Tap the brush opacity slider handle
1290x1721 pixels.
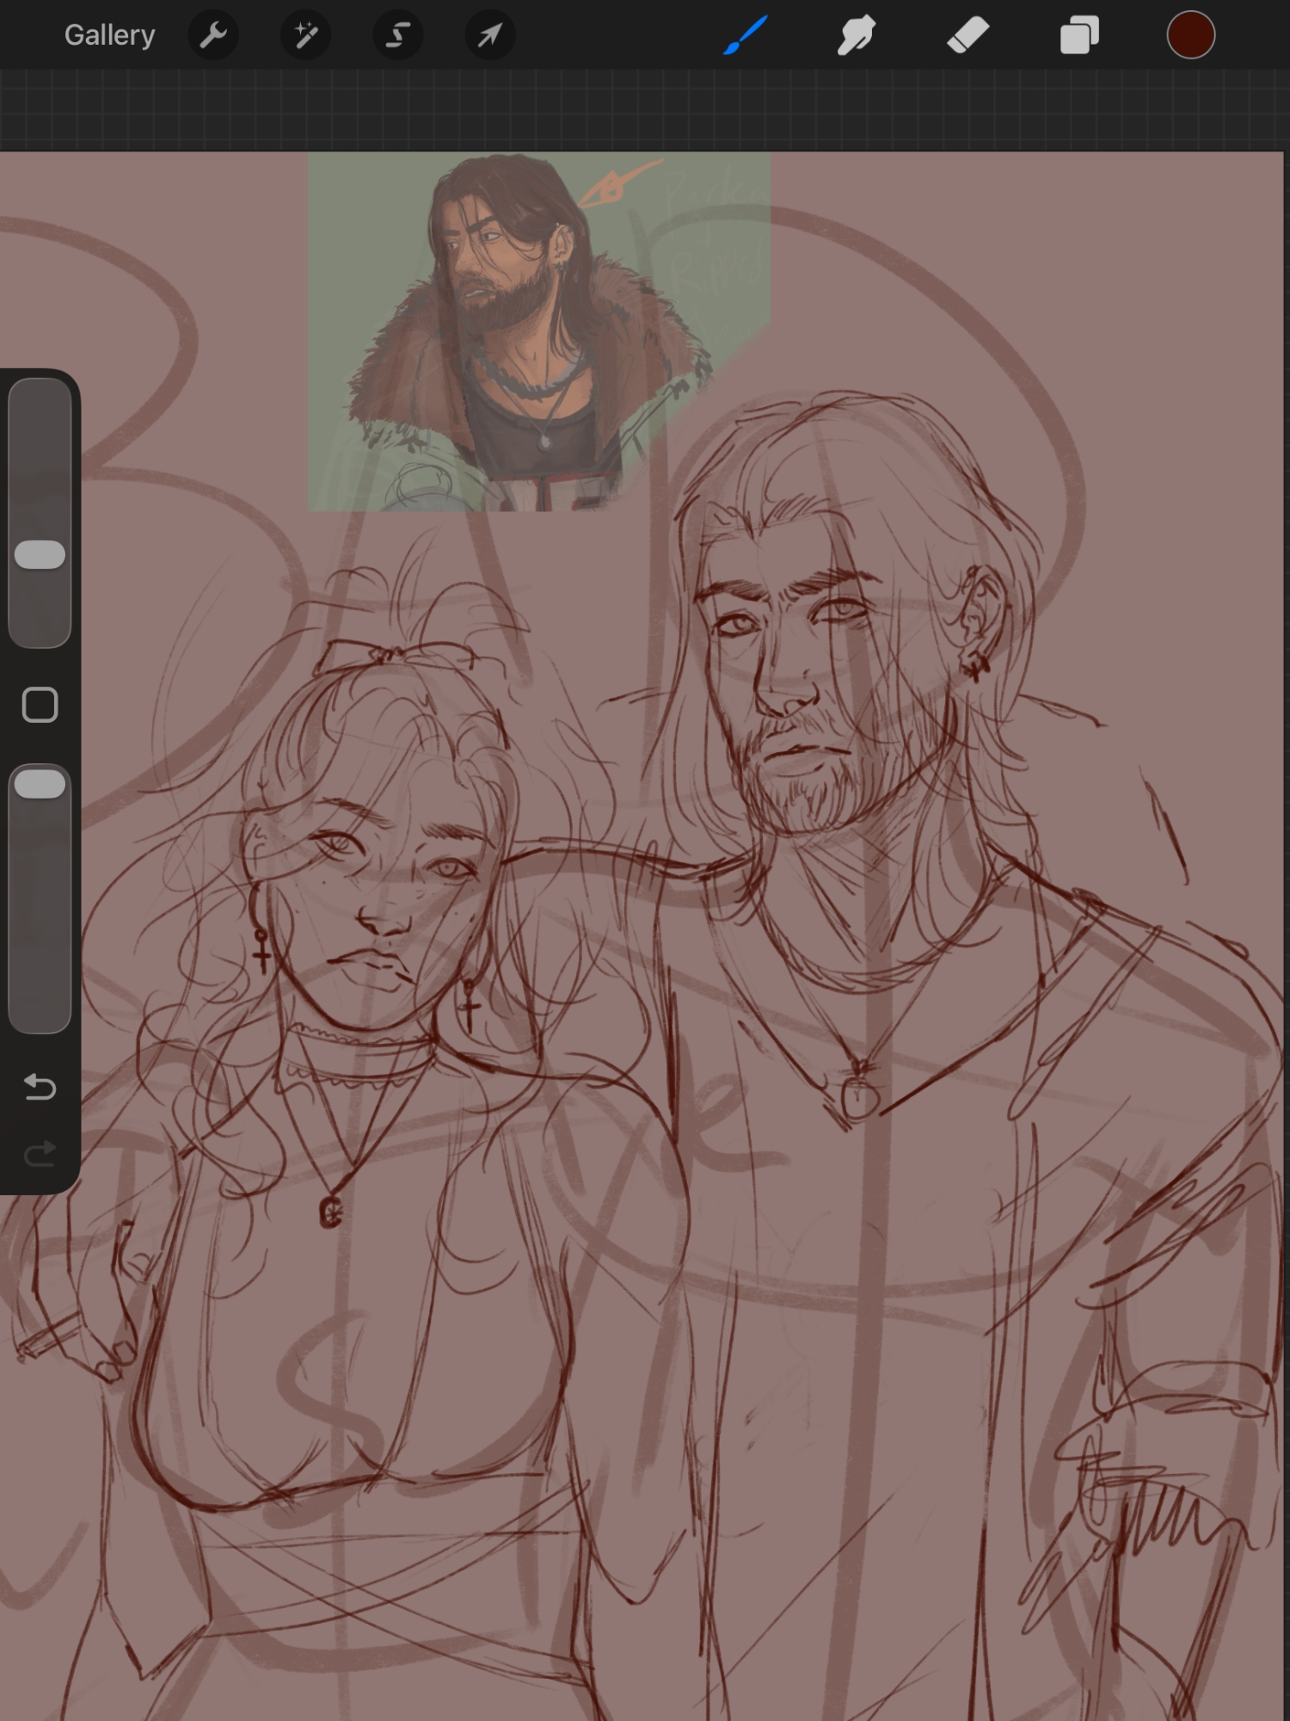click(40, 785)
